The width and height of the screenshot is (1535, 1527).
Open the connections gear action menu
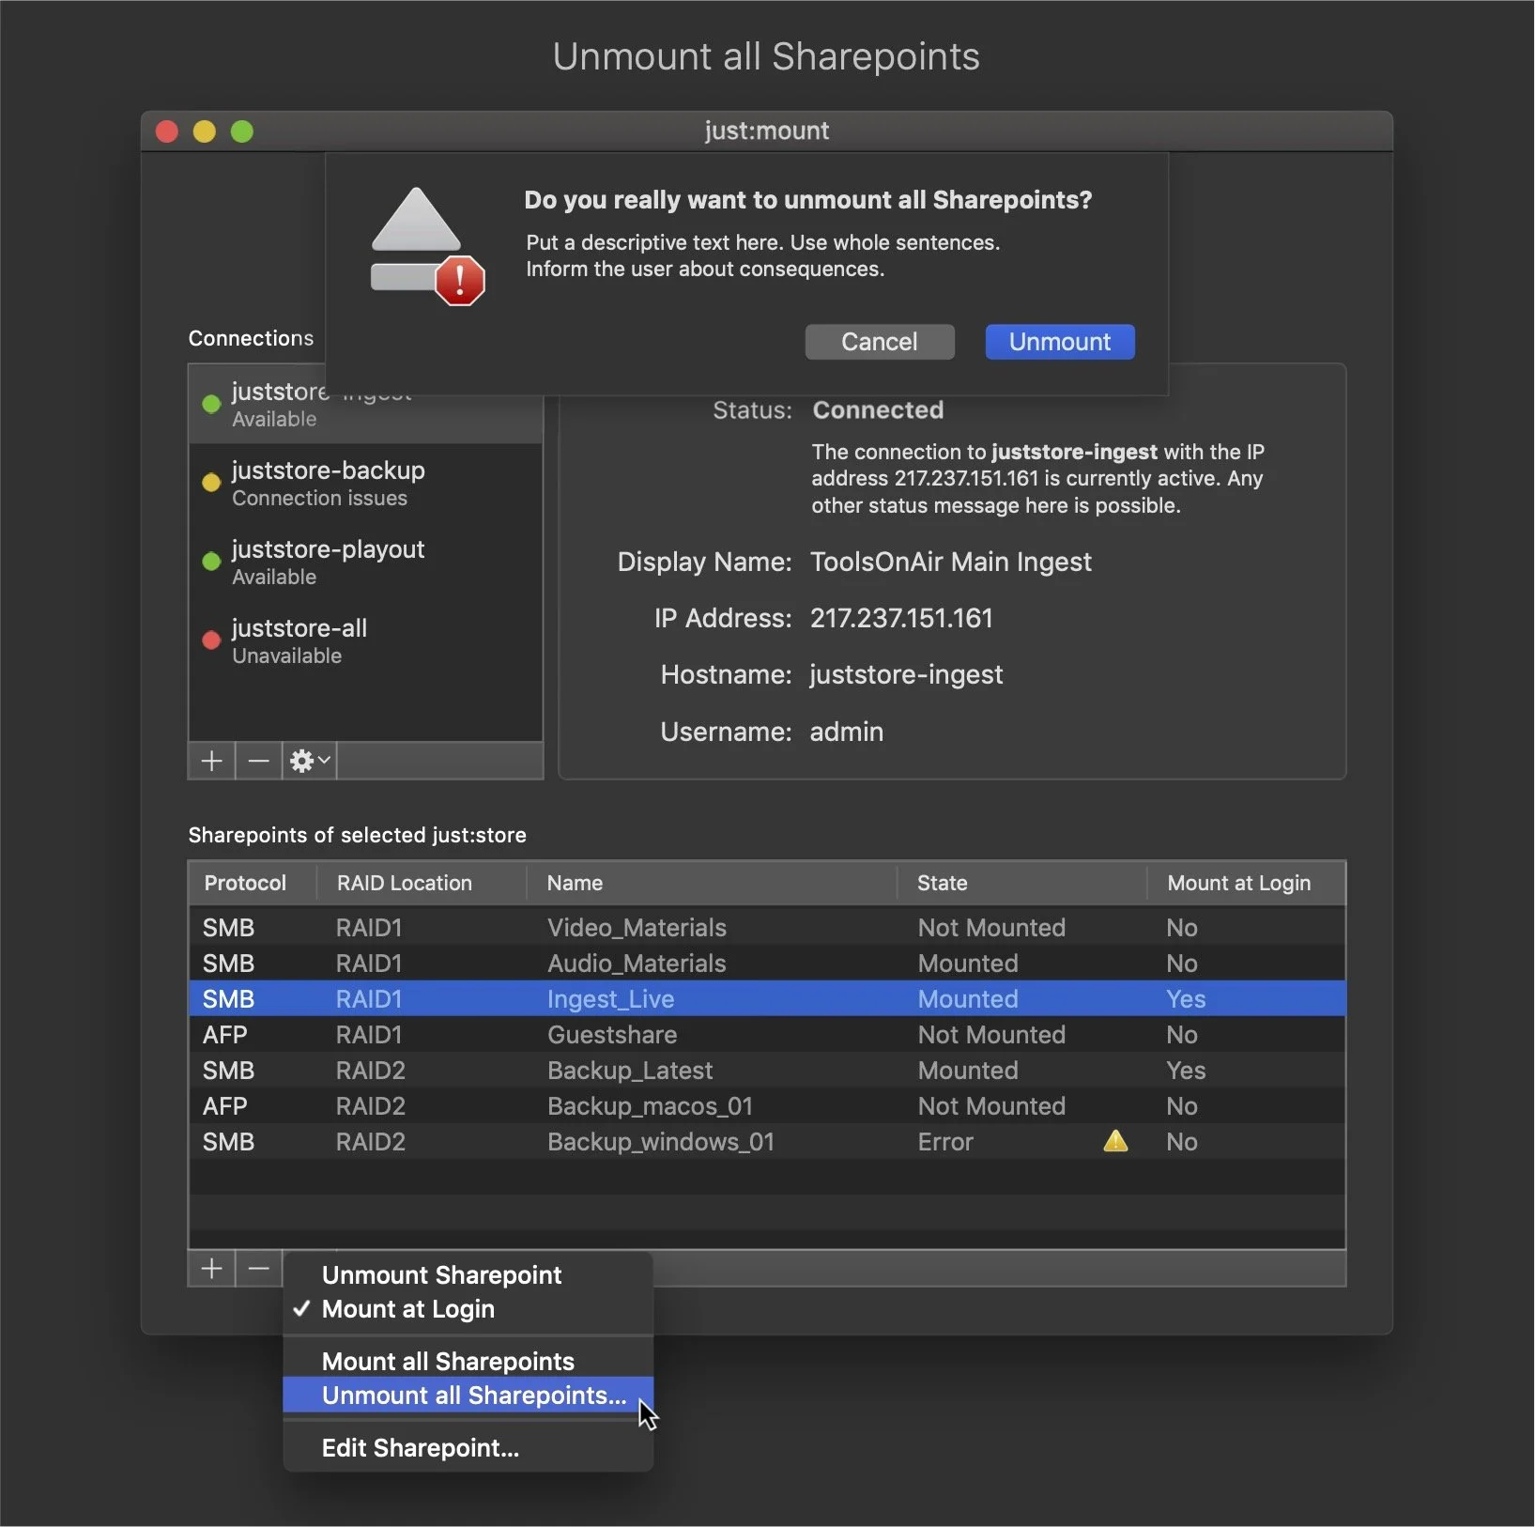coord(310,761)
